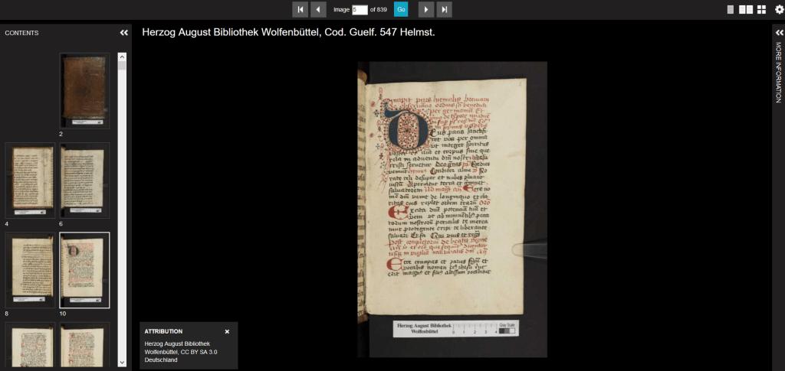The width and height of the screenshot is (785, 371).
Task: Open thumbnail numbered 8
Action: click(x=31, y=269)
